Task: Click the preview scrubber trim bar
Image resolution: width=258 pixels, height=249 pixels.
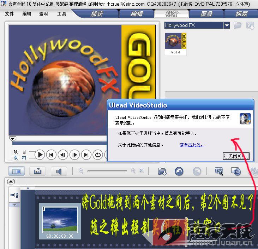Action: (x=60, y=143)
